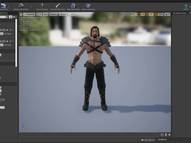Open the Reimport Base Mesh dropdown arrow
The height and width of the screenshot is (143, 191).
click(31, 7)
